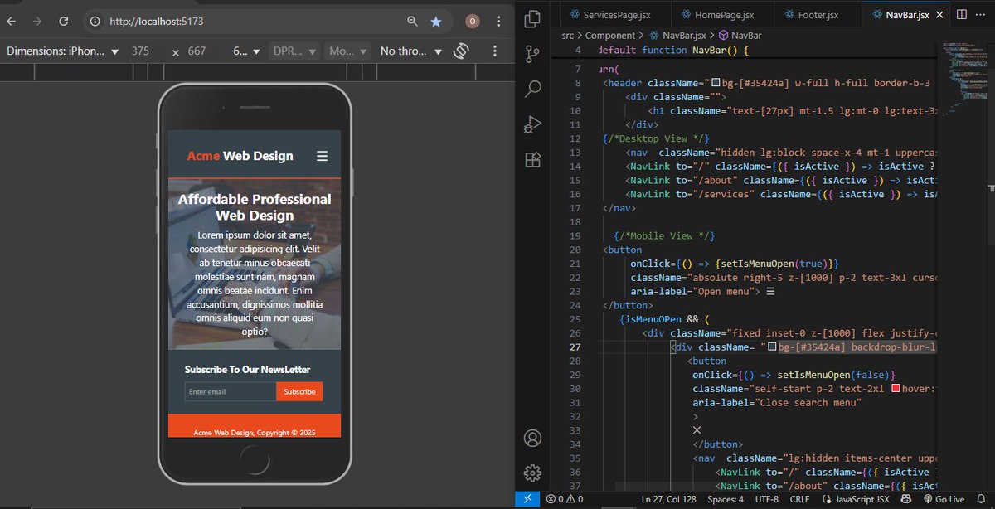
Task: Click Spaces: 4 indentation setting
Action: pos(726,499)
